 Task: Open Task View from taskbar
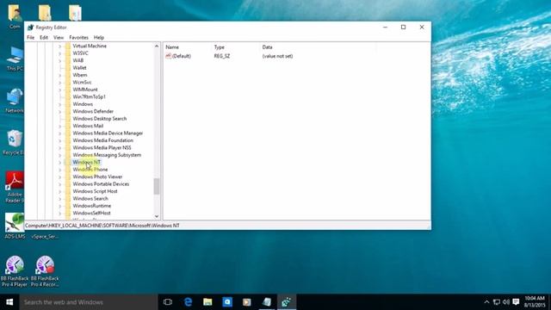pyautogui.click(x=168, y=302)
